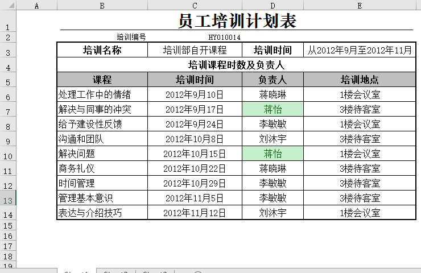The image size is (421, 273).
Task: Click the green 蒋怡 cell in row 7
Action: pos(273,109)
